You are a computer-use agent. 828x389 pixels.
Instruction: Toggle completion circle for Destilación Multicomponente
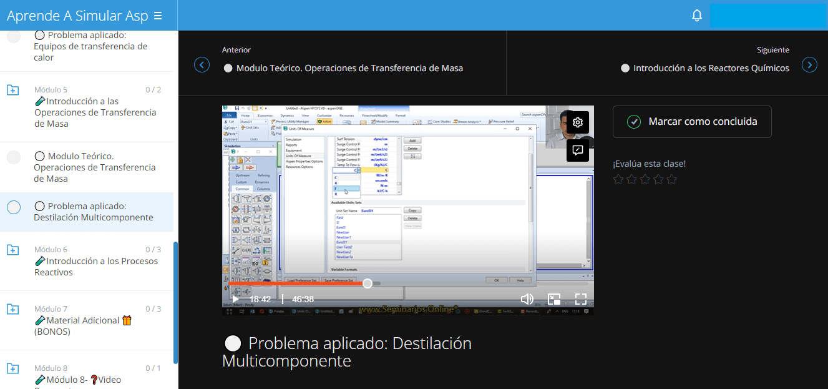coord(14,207)
